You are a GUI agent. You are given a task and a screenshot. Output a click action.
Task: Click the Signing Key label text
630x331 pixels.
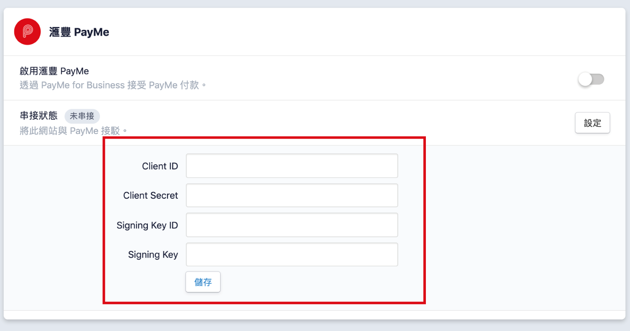(x=153, y=255)
